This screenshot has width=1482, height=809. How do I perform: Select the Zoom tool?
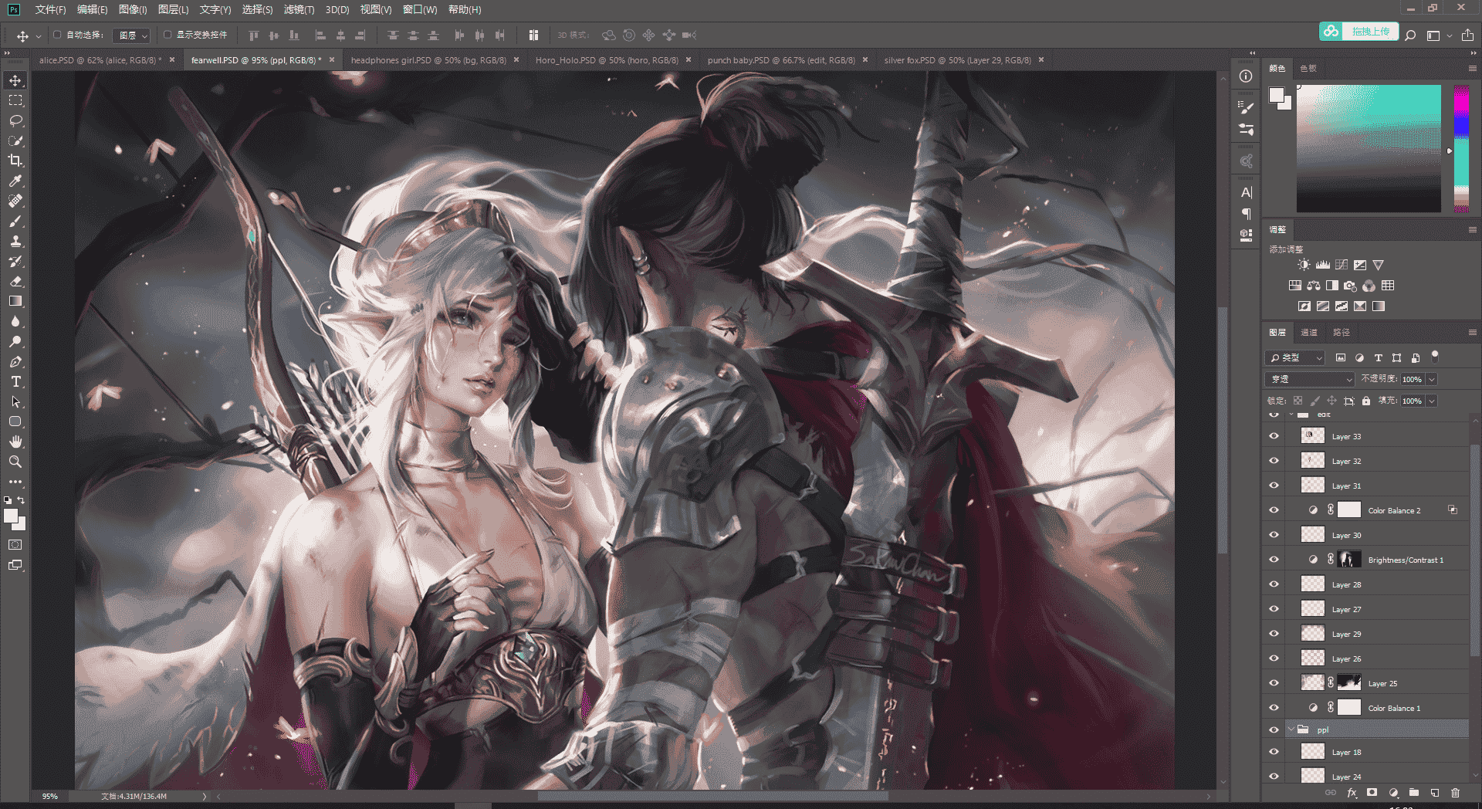15,462
